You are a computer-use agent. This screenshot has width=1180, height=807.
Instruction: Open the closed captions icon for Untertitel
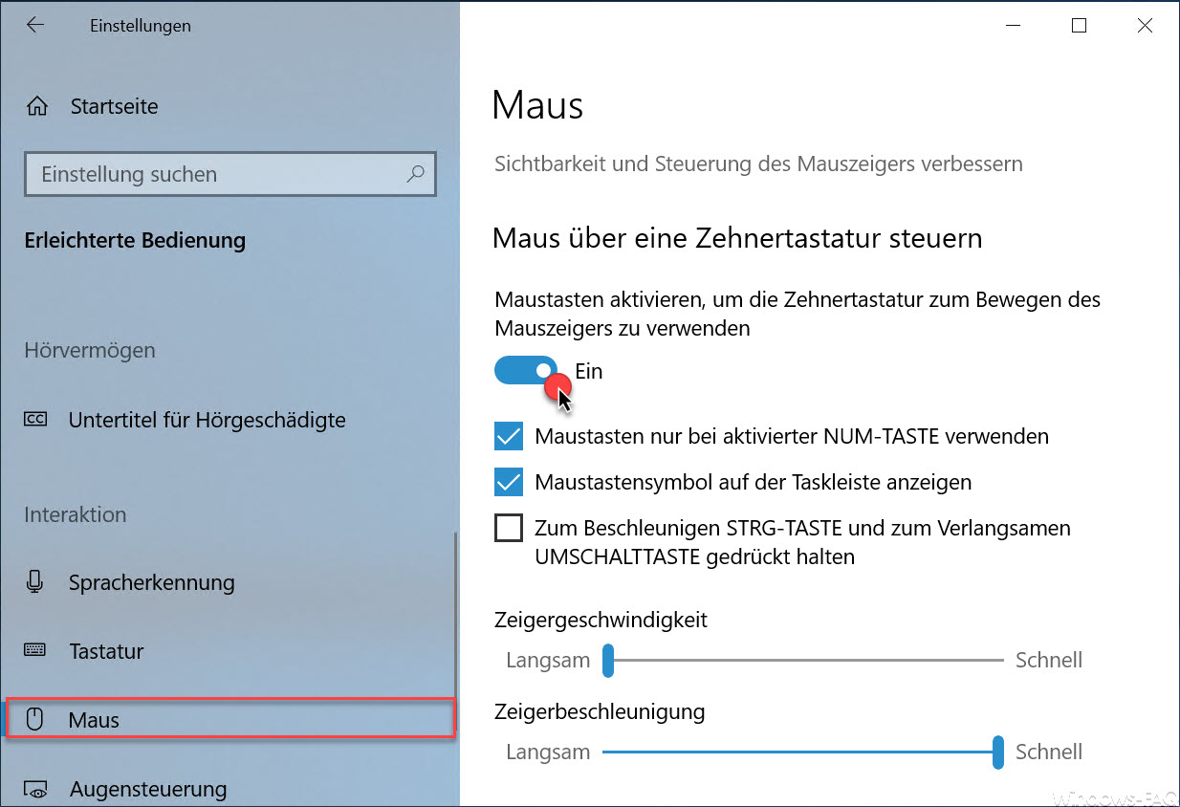click(x=36, y=420)
